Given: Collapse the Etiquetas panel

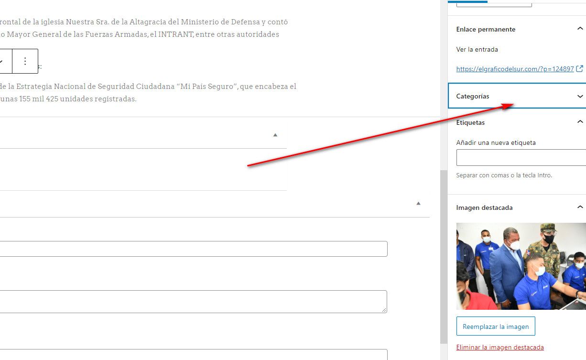Looking at the screenshot, I should point(580,122).
